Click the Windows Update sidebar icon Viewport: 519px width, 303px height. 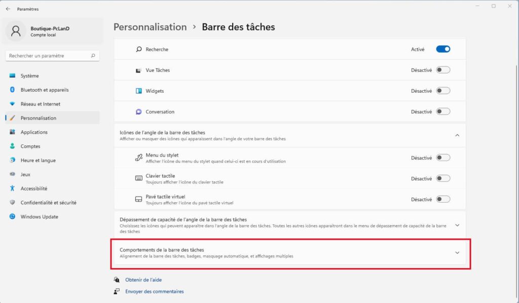pos(12,216)
